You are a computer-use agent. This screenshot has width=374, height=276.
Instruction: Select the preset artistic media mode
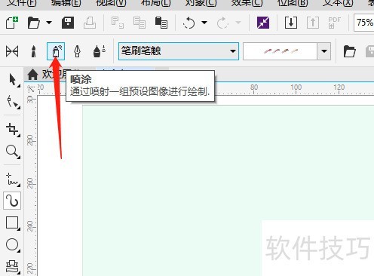click(12, 51)
